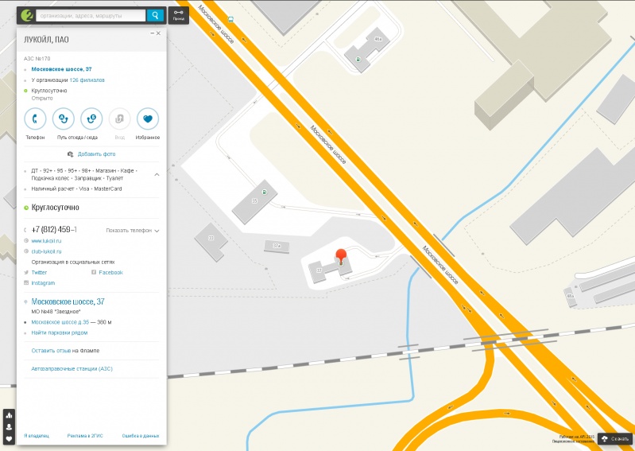Image resolution: width=635 pixels, height=451 pixels.
Task: Open the Facebook social link
Action: 110,273
